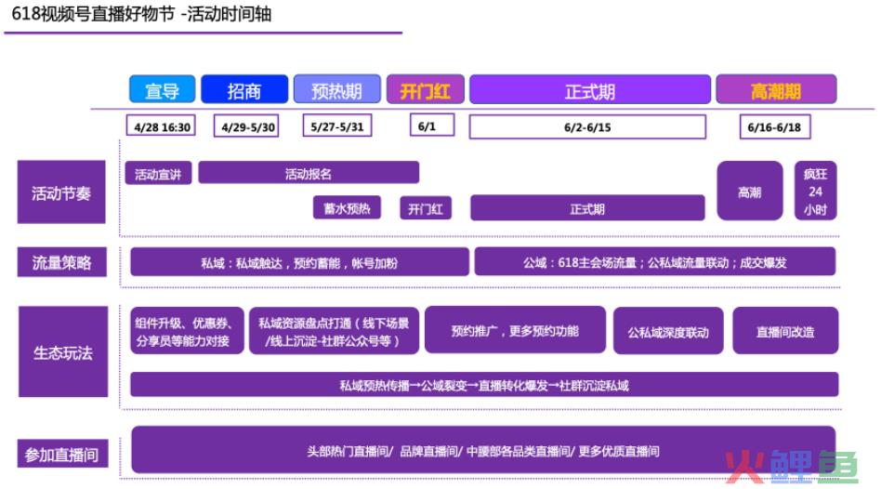The width and height of the screenshot is (881, 489).
Task: Click the 私域预热传播 flow bar
Action: (484, 385)
